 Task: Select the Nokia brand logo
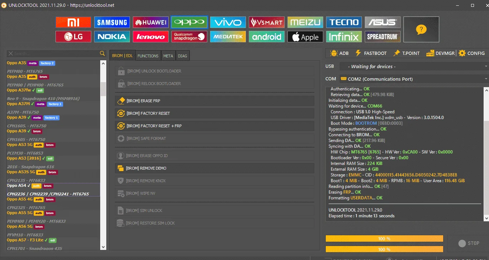(x=112, y=37)
